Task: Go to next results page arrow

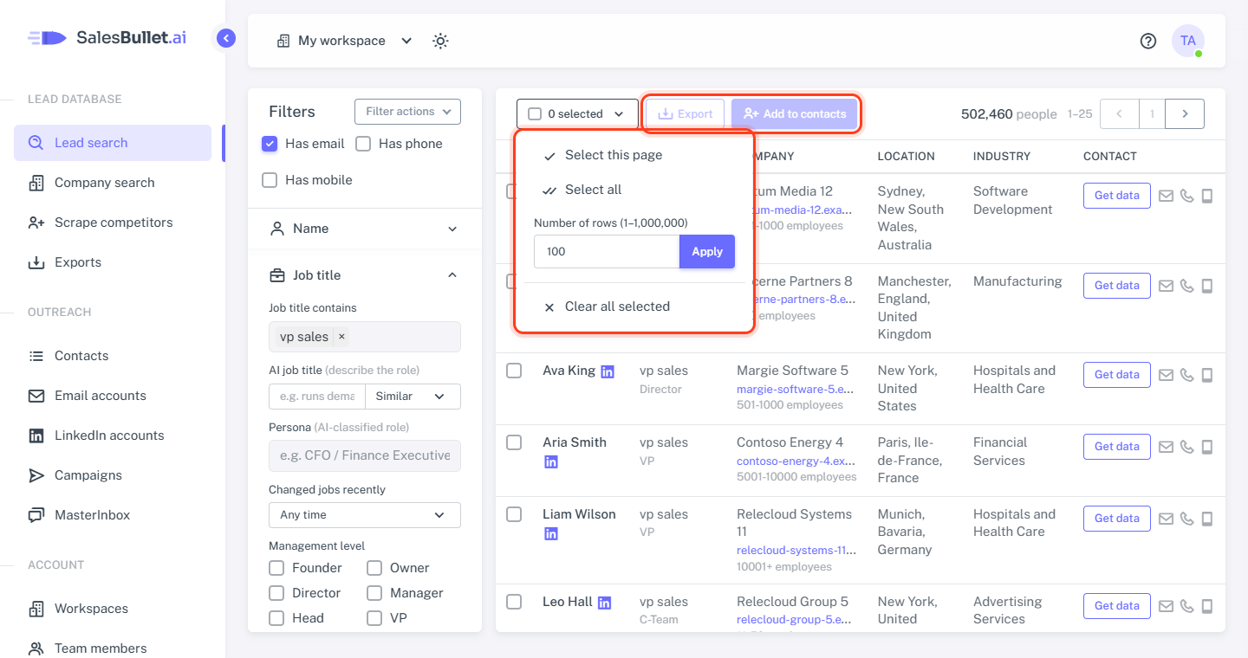Action: pyautogui.click(x=1185, y=113)
